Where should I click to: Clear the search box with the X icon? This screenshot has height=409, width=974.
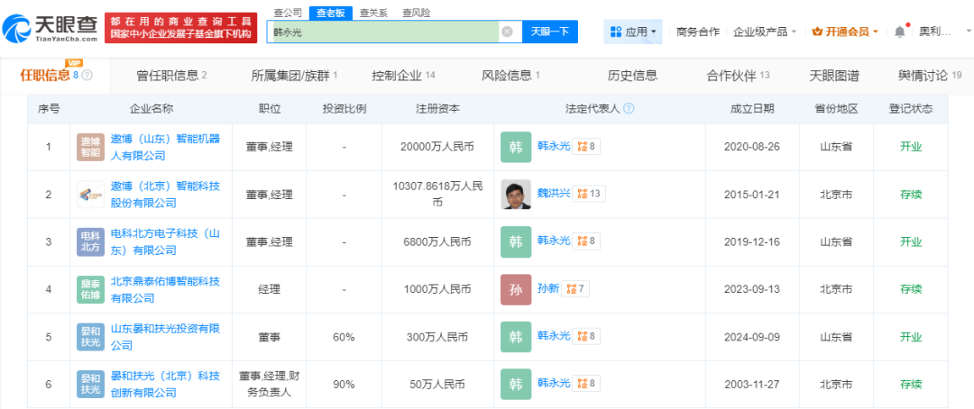pyautogui.click(x=507, y=32)
